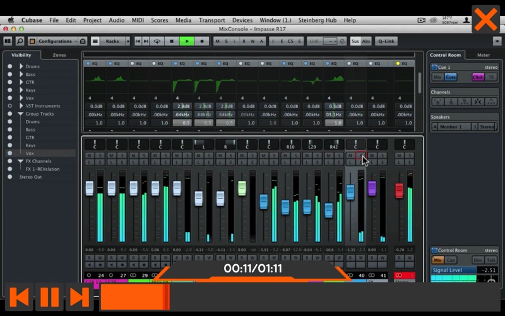Screen dimensions: 505x316
Task: Click the purple channel fader
Action: [x=372, y=188]
